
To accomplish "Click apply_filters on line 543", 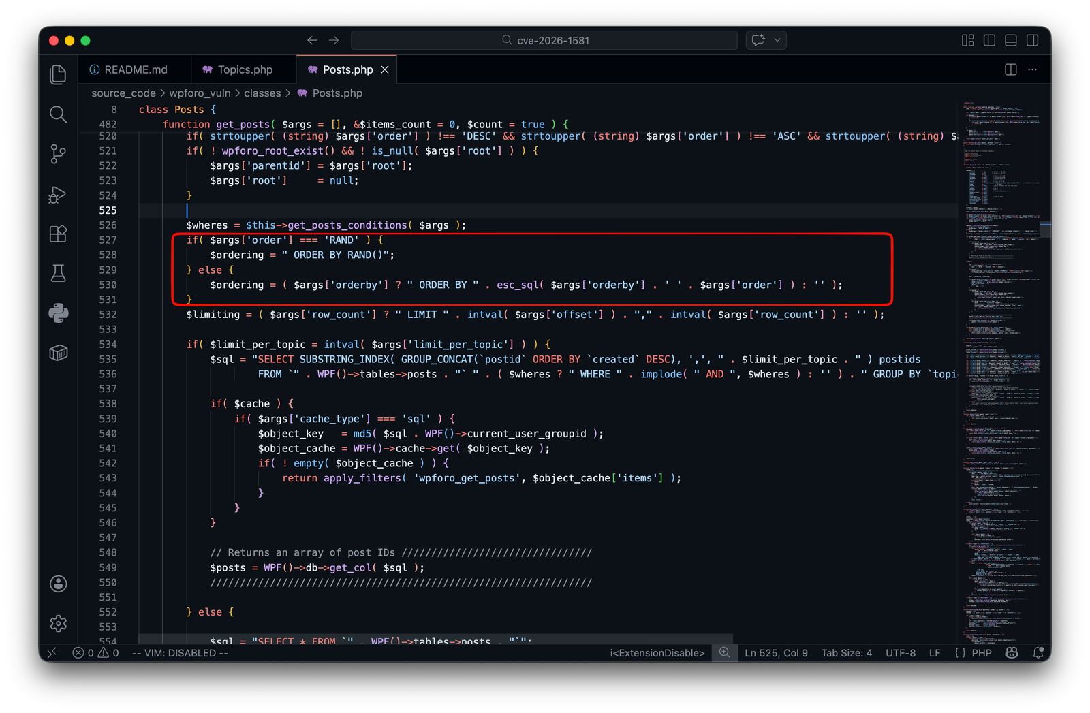I will pyautogui.click(x=362, y=478).
